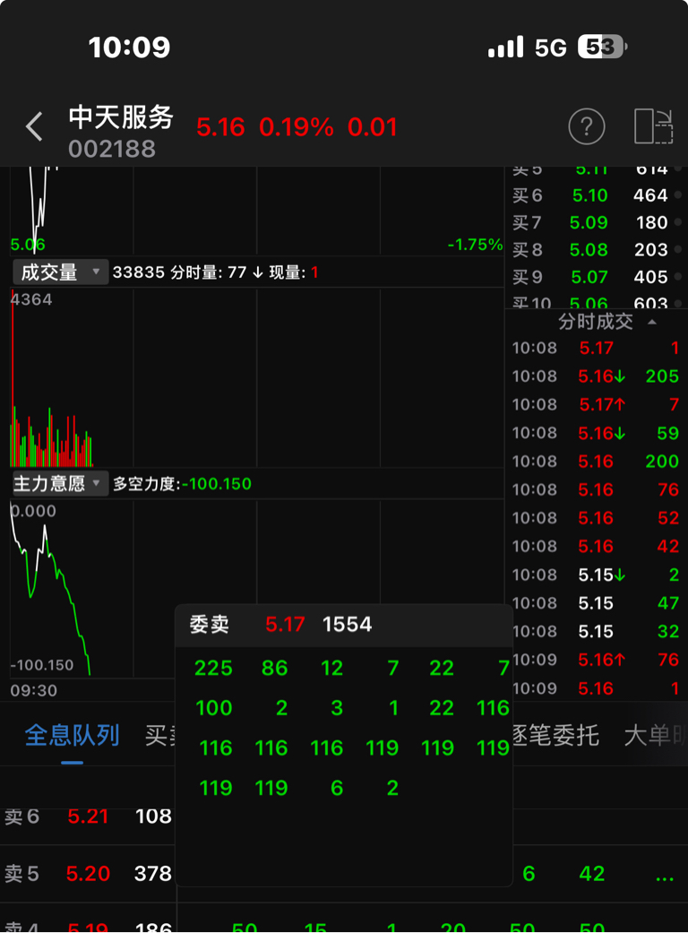Tap the stock code 002188
Screen dimensions: 688x933
coord(112,148)
